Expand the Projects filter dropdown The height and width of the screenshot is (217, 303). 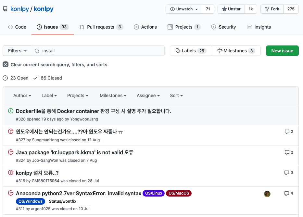78,96
